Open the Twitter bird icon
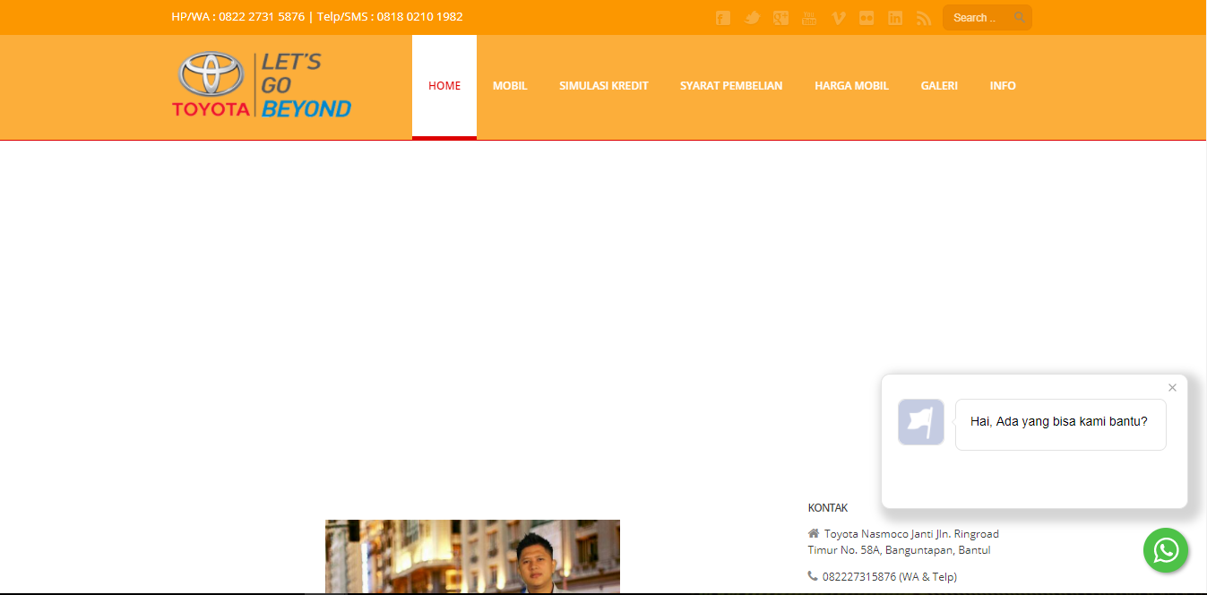Image resolution: width=1207 pixels, height=595 pixels. 753,18
